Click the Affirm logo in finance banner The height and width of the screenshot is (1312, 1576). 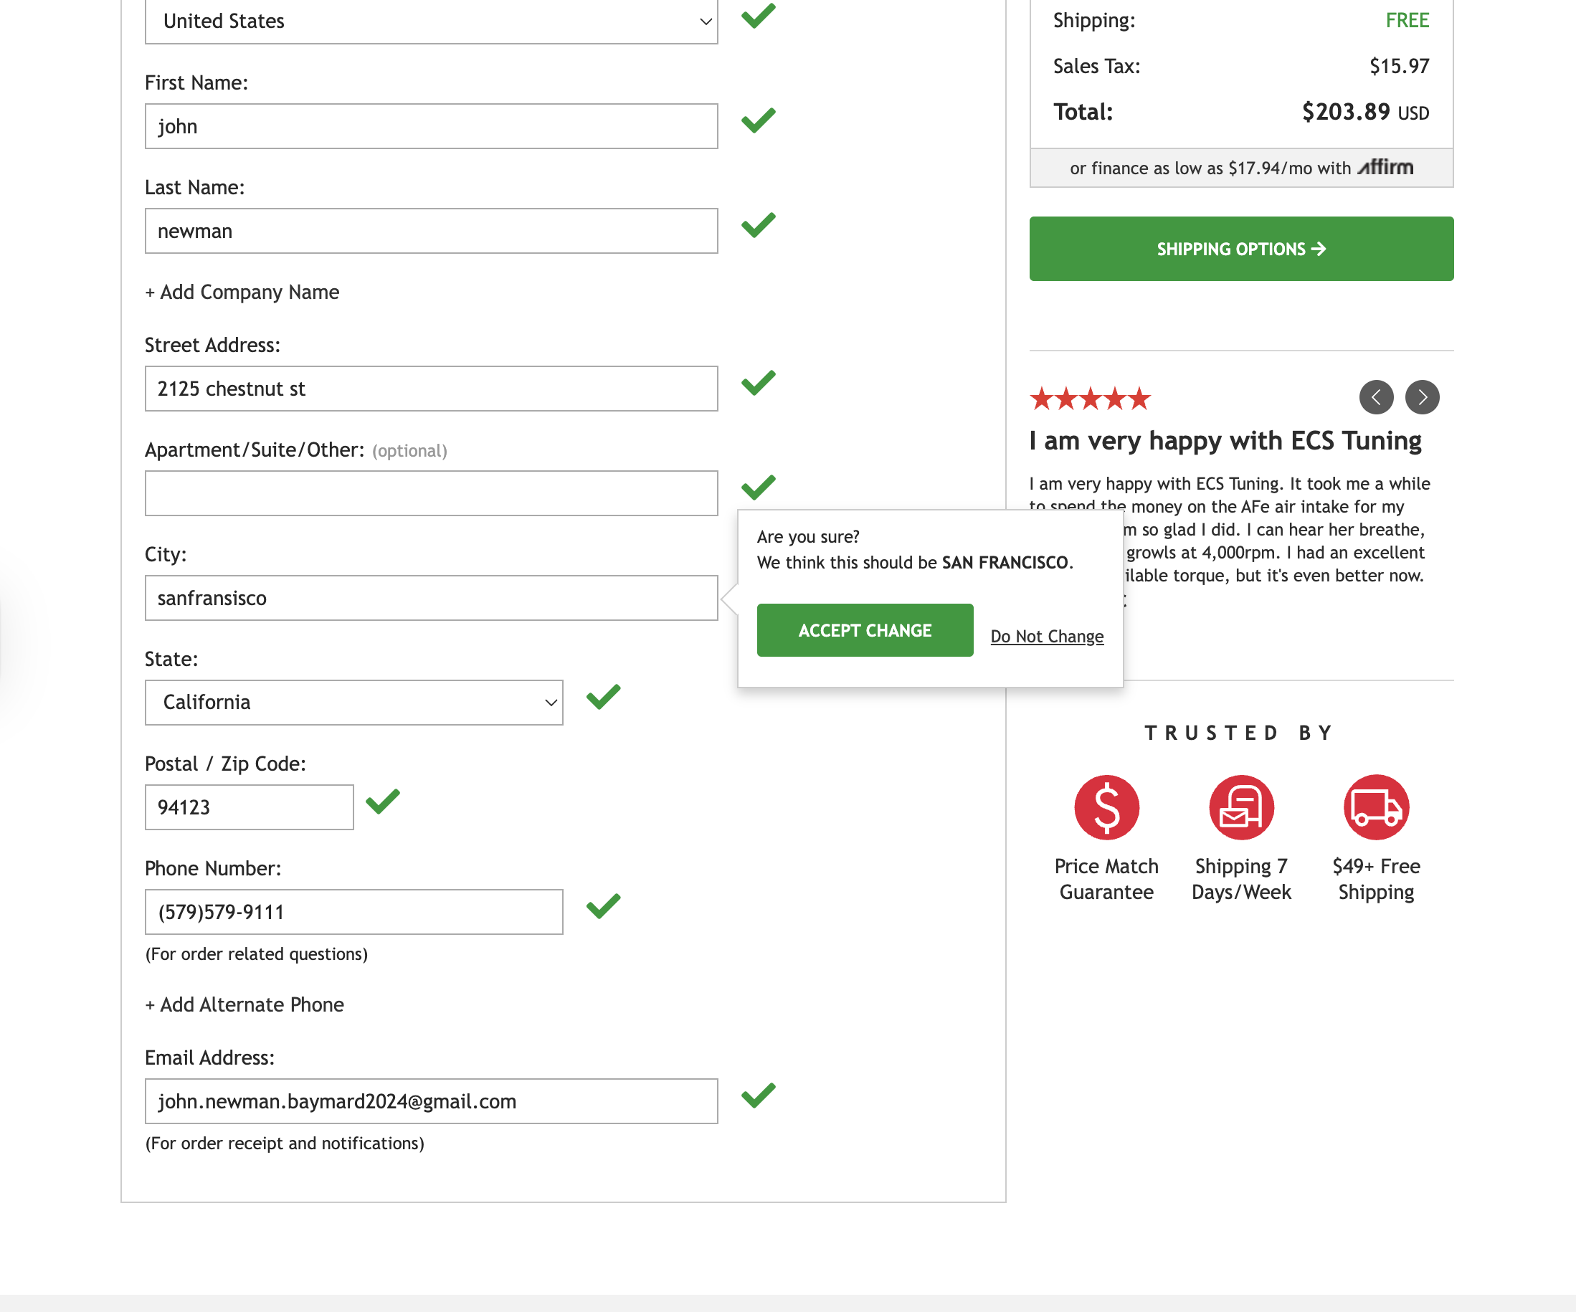pos(1385,166)
